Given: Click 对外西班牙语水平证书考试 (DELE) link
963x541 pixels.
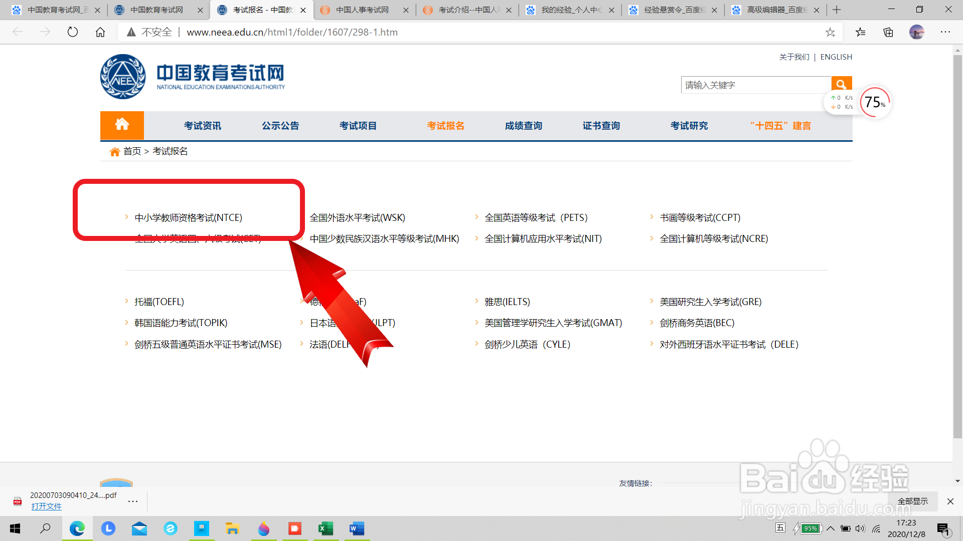Looking at the screenshot, I should (x=729, y=344).
